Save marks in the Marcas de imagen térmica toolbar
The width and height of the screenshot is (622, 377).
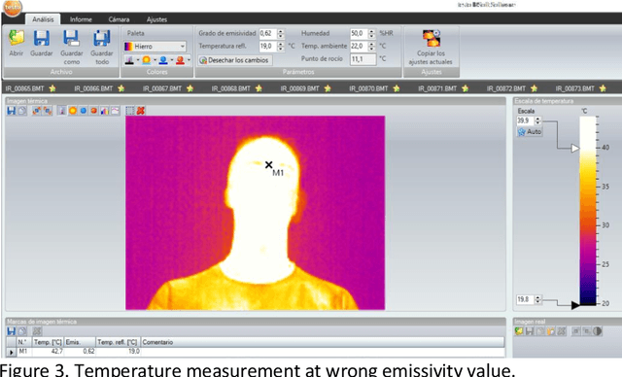pyautogui.click(x=12, y=331)
